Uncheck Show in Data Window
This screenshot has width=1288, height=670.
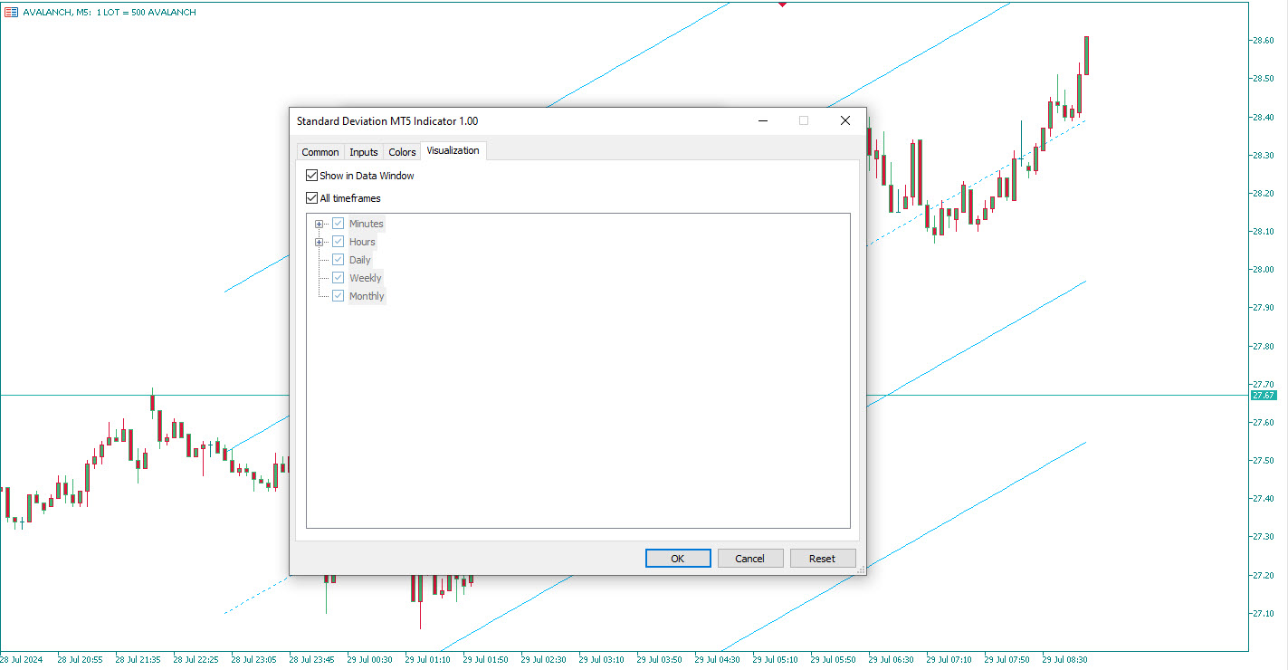pos(311,176)
